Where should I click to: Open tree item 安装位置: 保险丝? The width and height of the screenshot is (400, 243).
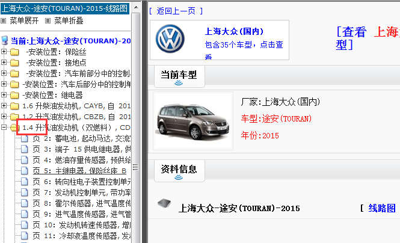coord(56,52)
